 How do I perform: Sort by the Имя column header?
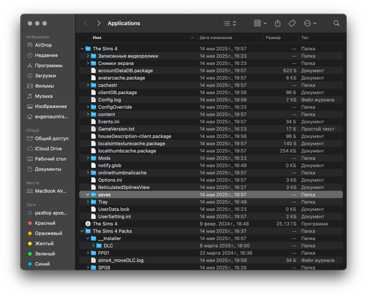[x=97, y=38]
